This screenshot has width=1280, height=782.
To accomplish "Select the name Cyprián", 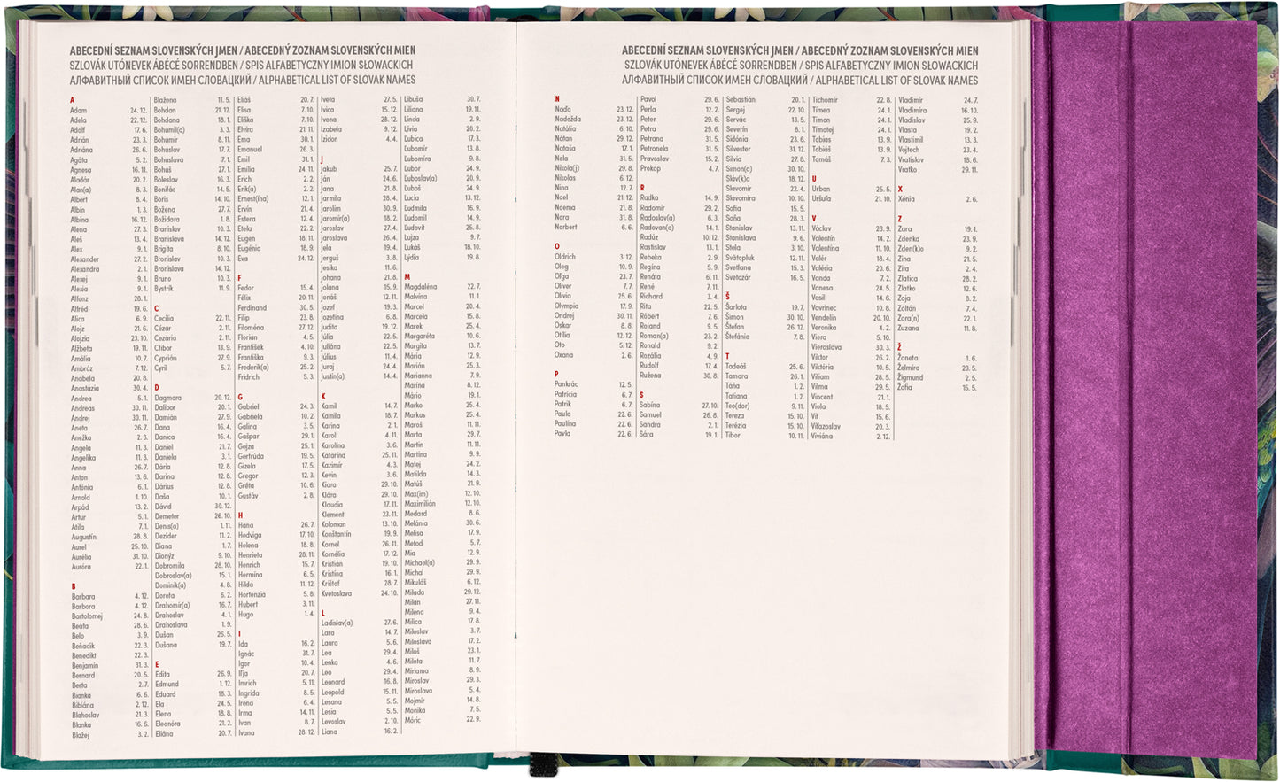I will point(166,358).
